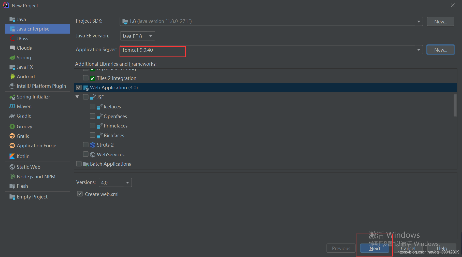Check the Primefaces checkbox
The width and height of the screenshot is (462, 257).
click(x=93, y=126)
